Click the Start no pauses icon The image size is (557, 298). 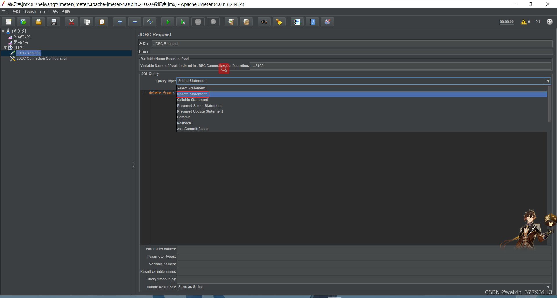click(183, 22)
